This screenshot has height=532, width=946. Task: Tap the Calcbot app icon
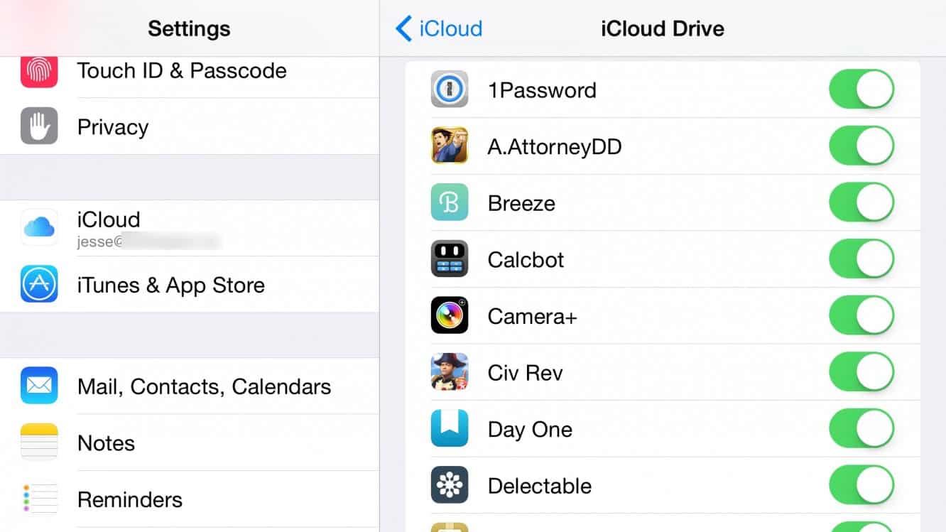(450, 259)
